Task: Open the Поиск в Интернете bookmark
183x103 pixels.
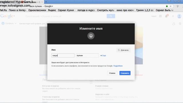Action: 17,10
